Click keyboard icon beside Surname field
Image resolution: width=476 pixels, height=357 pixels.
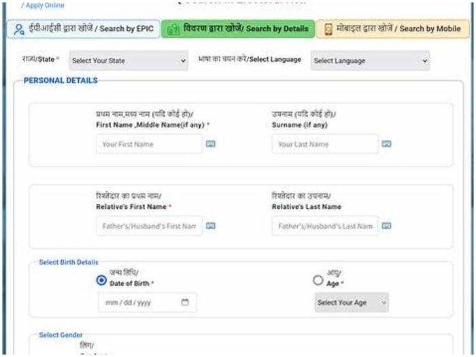pos(386,144)
